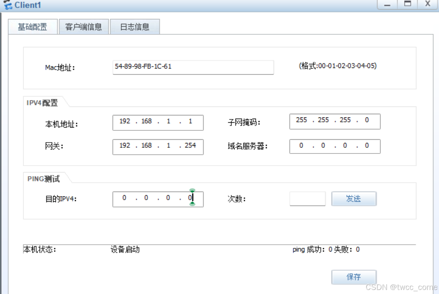439x294 pixels.
Task: Click the Mac地址 input field
Action: [193, 67]
